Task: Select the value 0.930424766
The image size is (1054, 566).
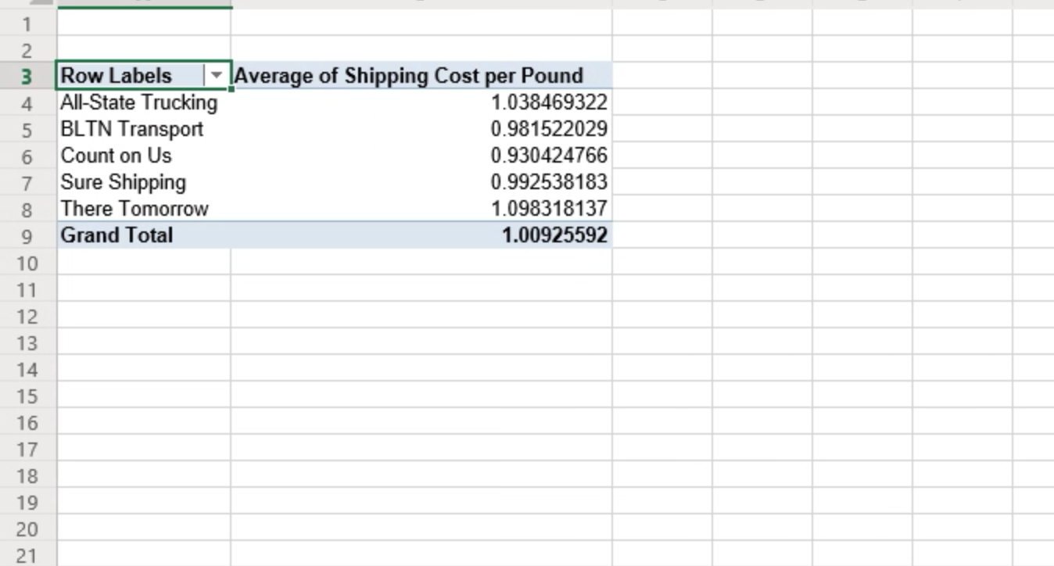Action: (x=421, y=156)
